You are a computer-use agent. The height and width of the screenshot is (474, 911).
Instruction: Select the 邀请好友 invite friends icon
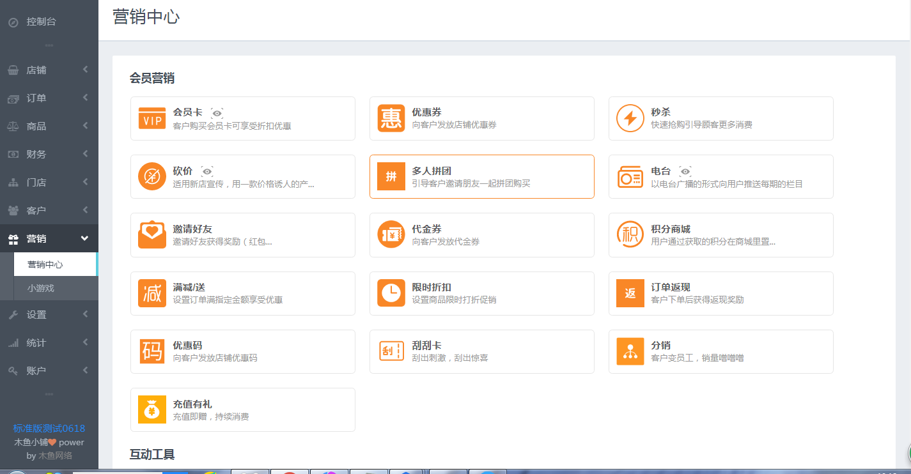pos(152,234)
